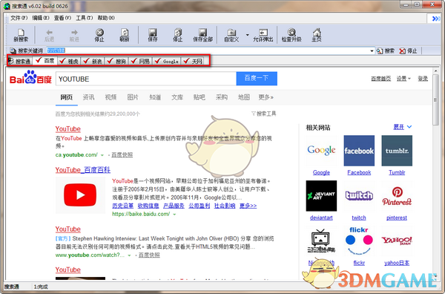The width and height of the screenshot is (445, 294).
Task: Click the facebook related site logo
Action: pyautogui.click(x=359, y=151)
